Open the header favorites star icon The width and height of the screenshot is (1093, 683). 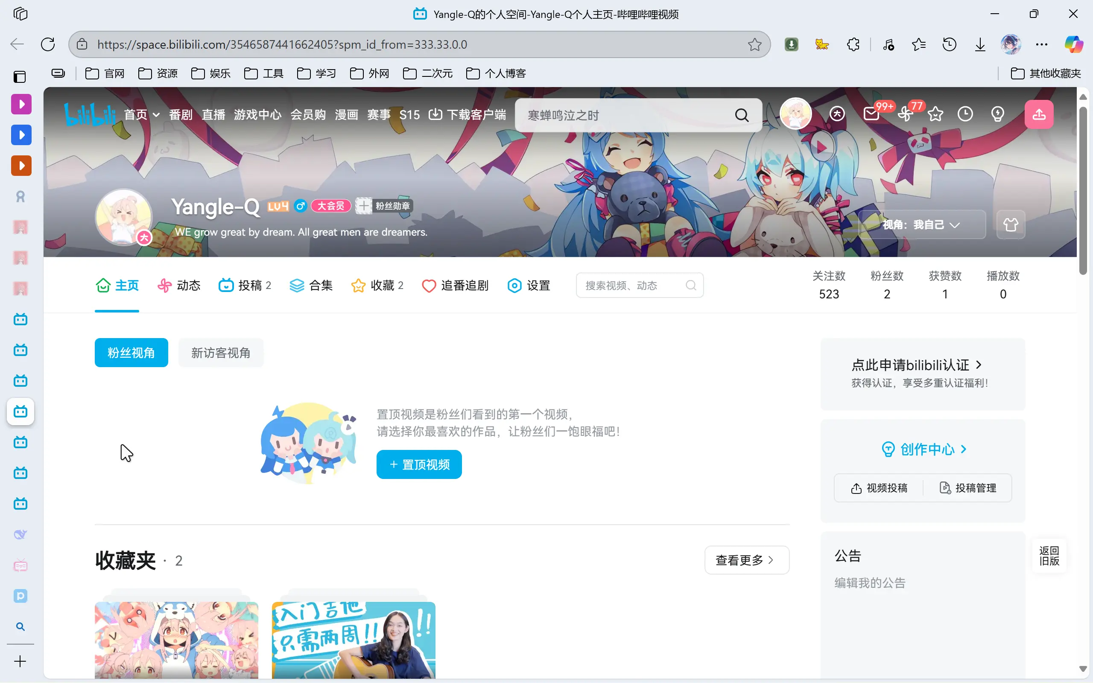pyautogui.click(x=935, y=114)
